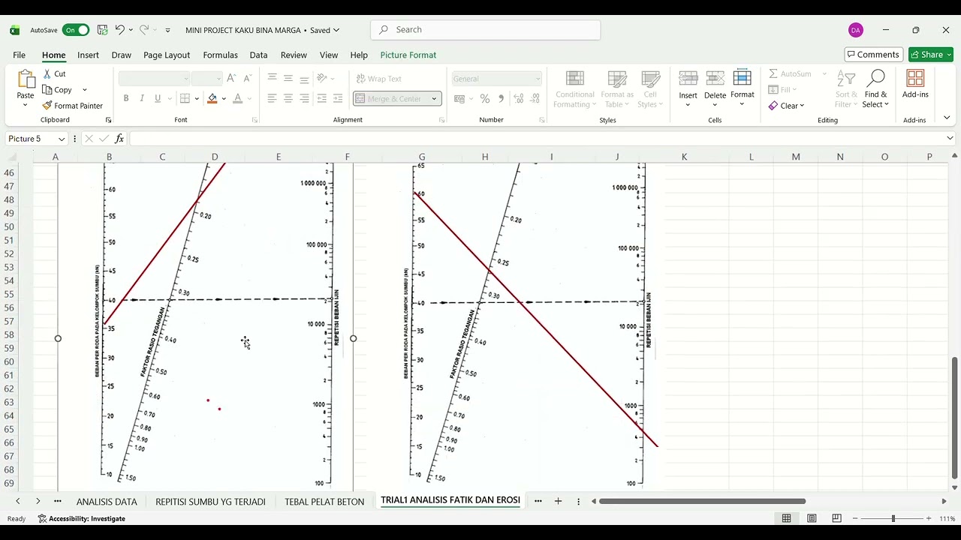This screenshot has height=540, width=961.
Task: Toggle Italic formatting
Action: click(141, 98)
